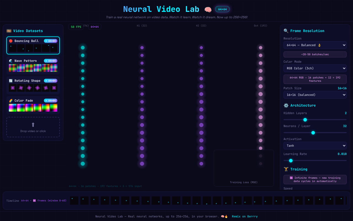Click the rainbow icon on Color Fade
This screenshot has width=353, height=221.
10,100
